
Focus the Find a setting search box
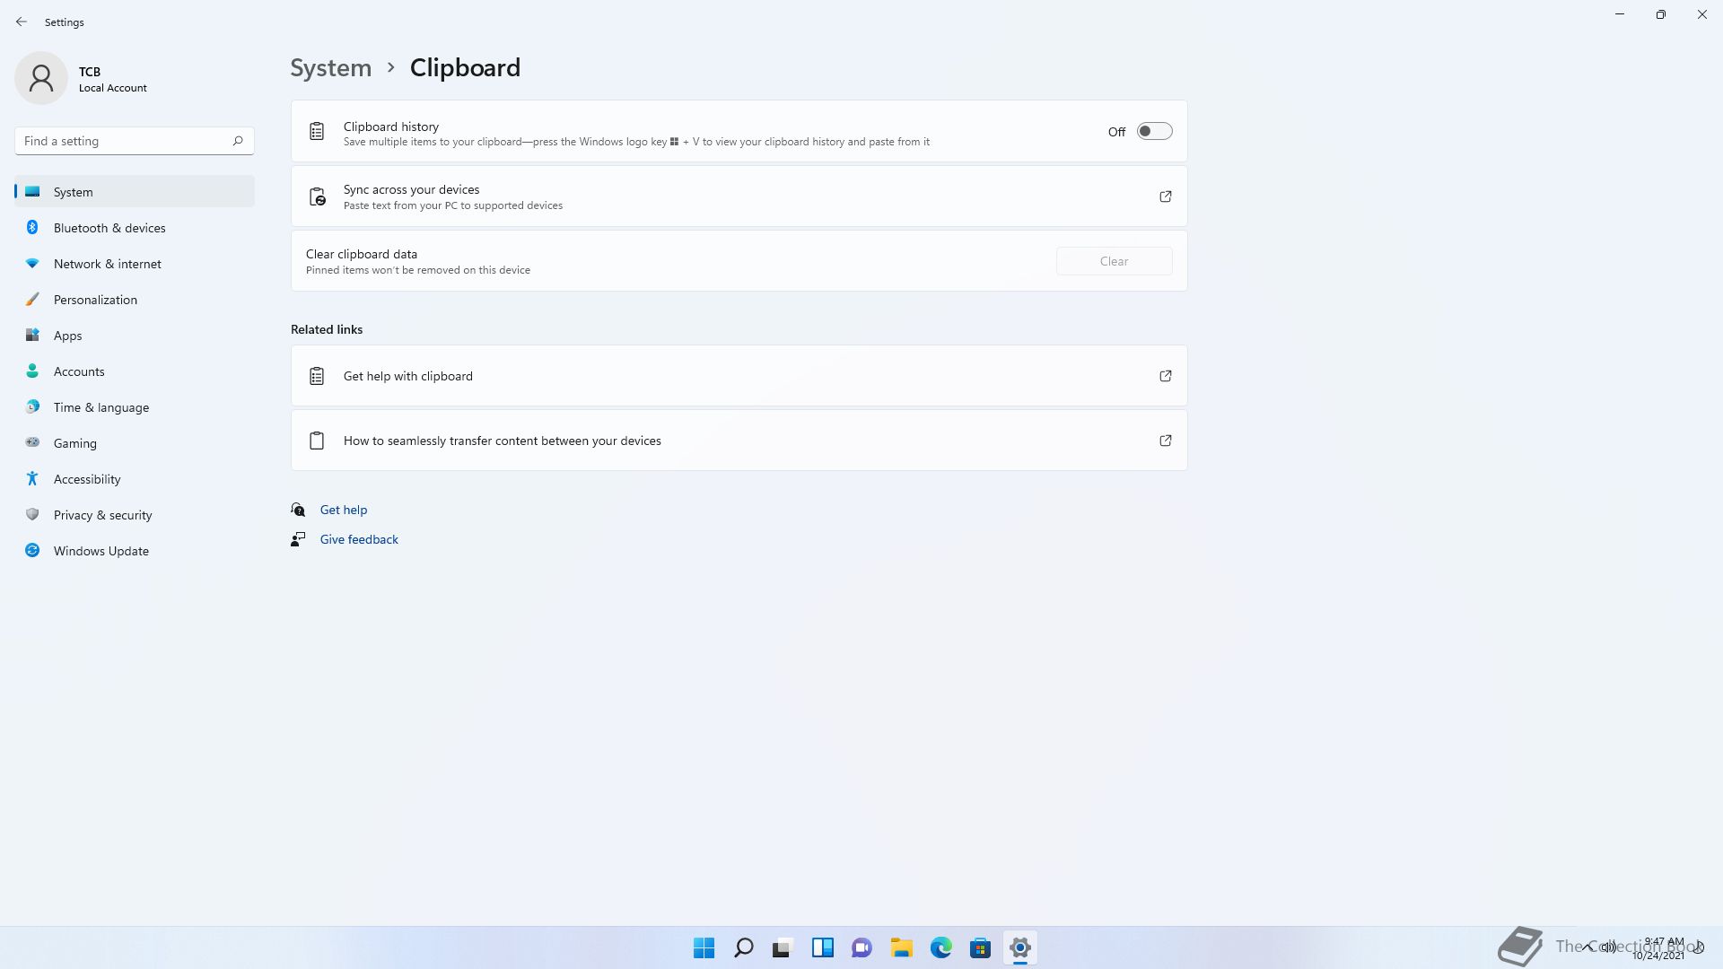pos(126,141)
